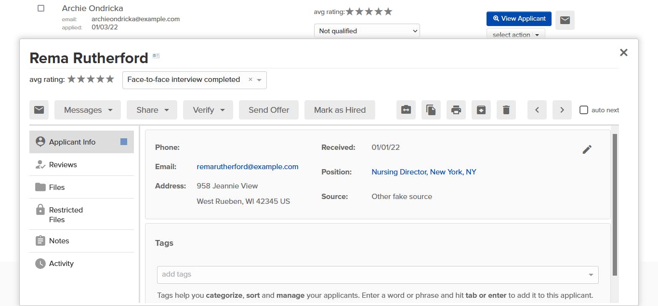
Task: Open the Restricted Files tab
Action: (81, 214)
